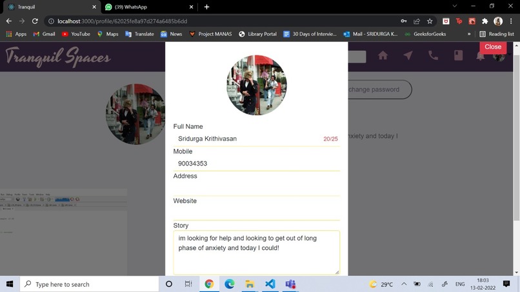Open the tab search dropdown arrow
Screen dimensions: 520x292
pyautogui.click(x=455, y=6)
